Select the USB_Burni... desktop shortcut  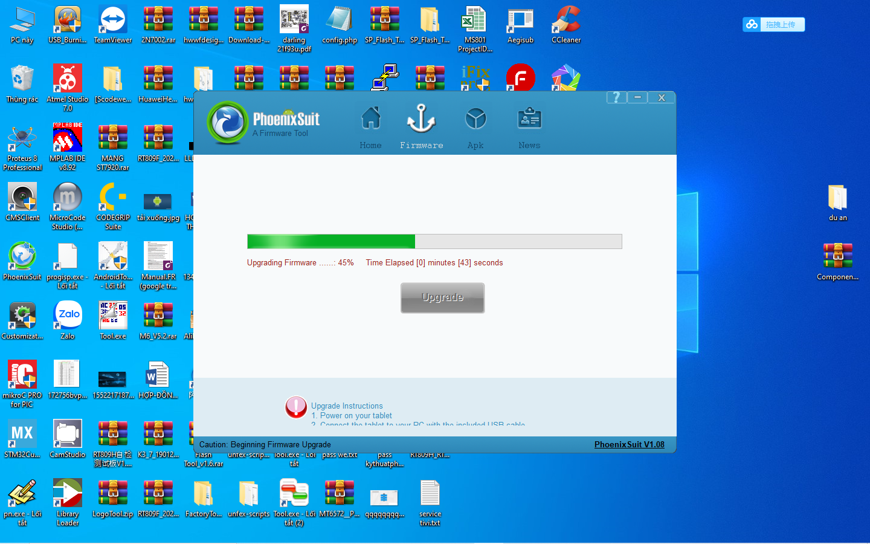[x=68, y=25]
